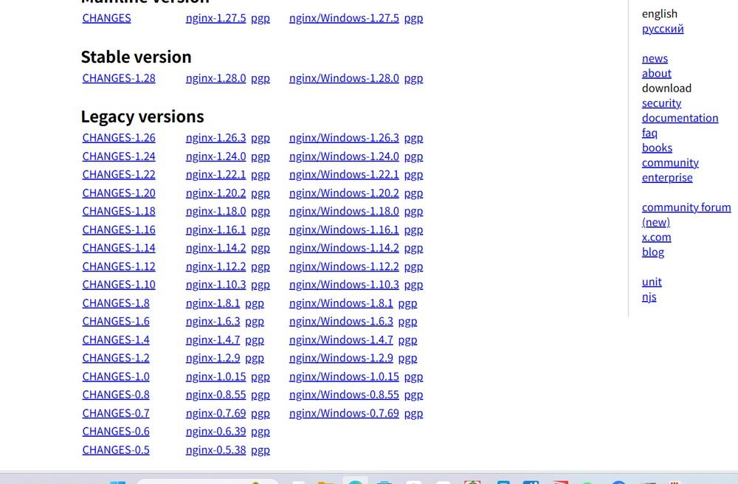
Task: Open the njs project link
Action: click(x=649, y=297)
